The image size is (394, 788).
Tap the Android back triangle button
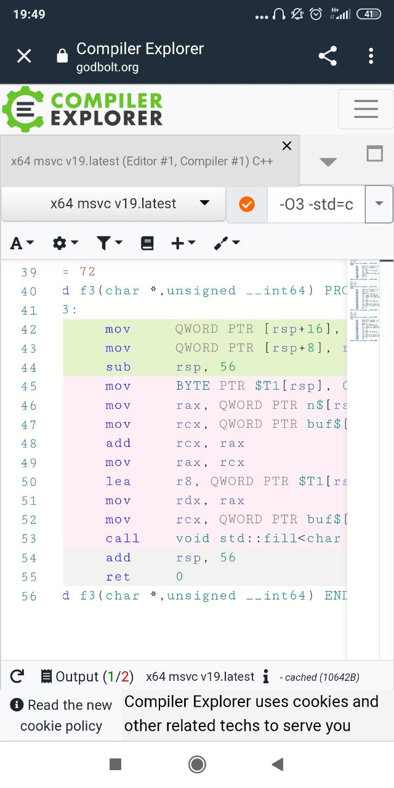pyautogui.click(x=278, y=765)
